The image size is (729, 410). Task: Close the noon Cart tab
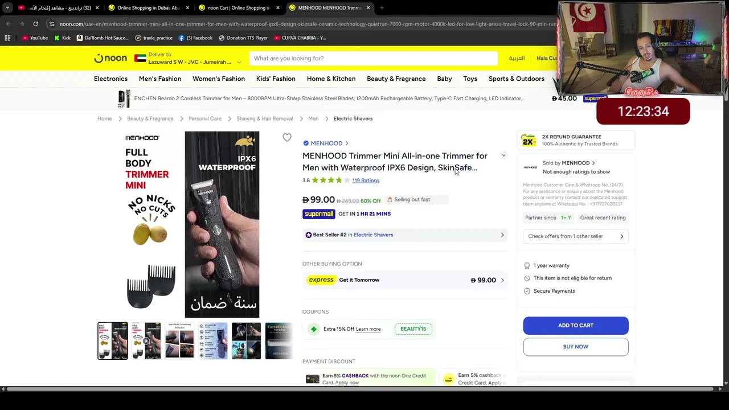click(278, 7)
